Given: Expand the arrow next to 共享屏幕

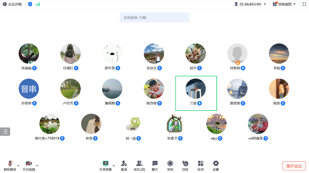Looking at the screenshot, I should point(114,166).
